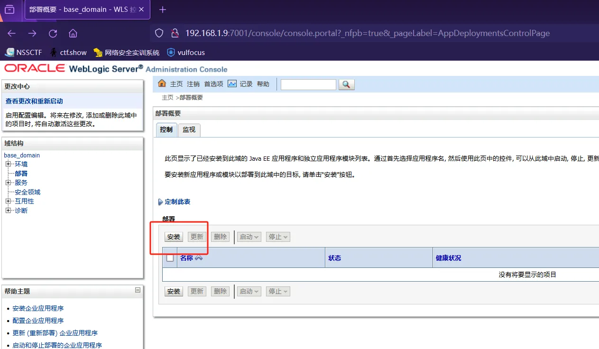This screenshot has height=349, width=599.
Task: Click the 安装 button above the table
Action: pos(174,237)
